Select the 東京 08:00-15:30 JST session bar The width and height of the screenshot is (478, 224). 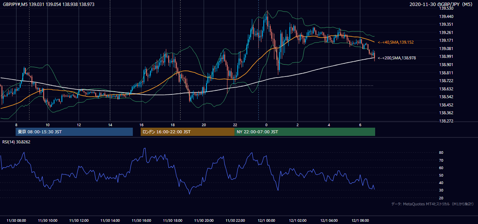pyautogui.click(x=74, y=132)
